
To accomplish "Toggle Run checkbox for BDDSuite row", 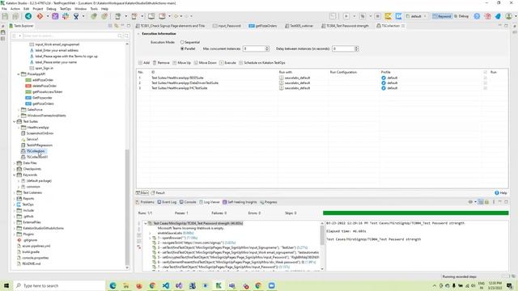I will [485, 78].
